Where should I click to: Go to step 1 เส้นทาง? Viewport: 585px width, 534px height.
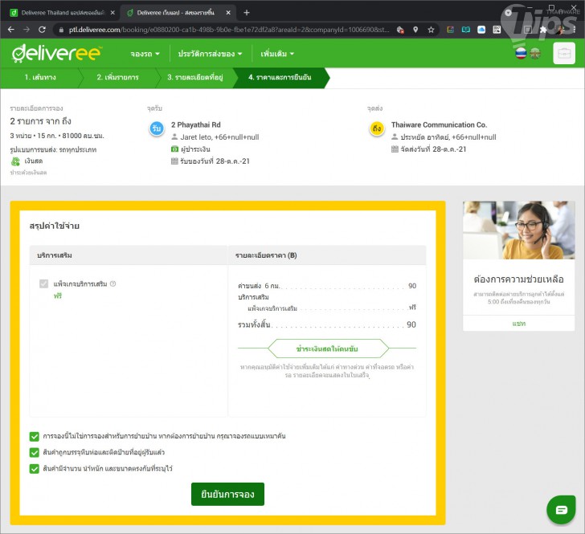point(40,78)
